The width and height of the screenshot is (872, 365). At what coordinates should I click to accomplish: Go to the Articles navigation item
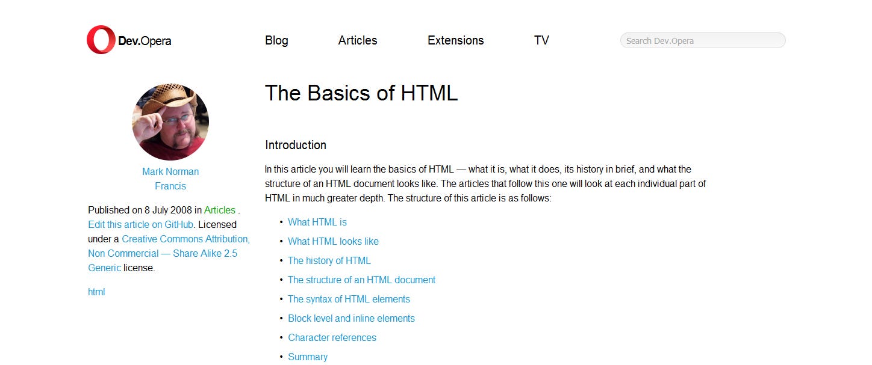tap(358, 40)
